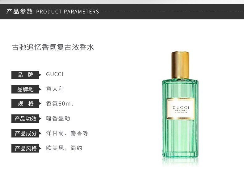Select the 香氛60ml specification text
This screenshot has width=244, height=179.
pyautogui.click(x=59, y=104)
